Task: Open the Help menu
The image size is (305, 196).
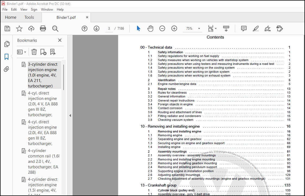Action: [x=60, y=10]
